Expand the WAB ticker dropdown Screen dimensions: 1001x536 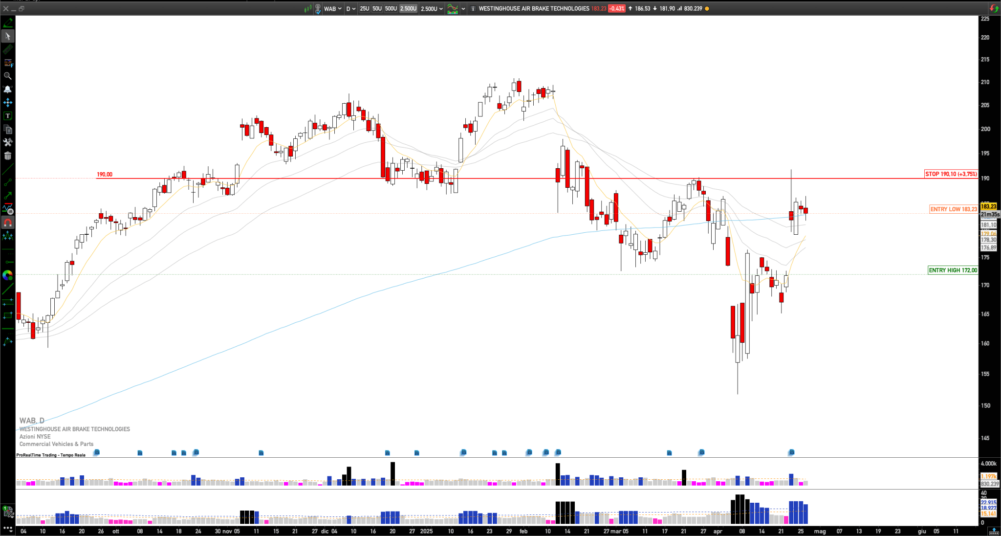tap(333, 8)
